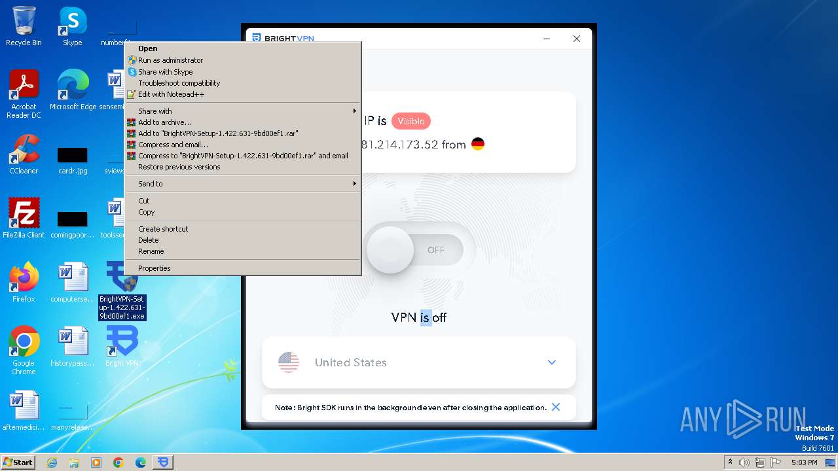This screenshot has height=471, width=838.
Task: Click the Visible IP status badge
Action: tap(411, 121)
